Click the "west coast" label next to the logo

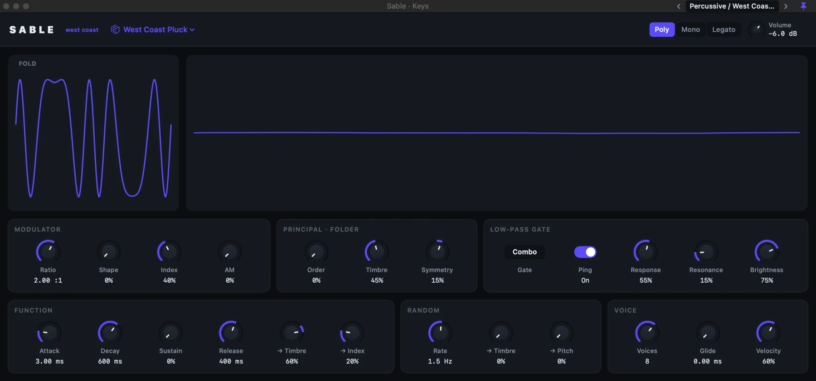coord(82,30)
